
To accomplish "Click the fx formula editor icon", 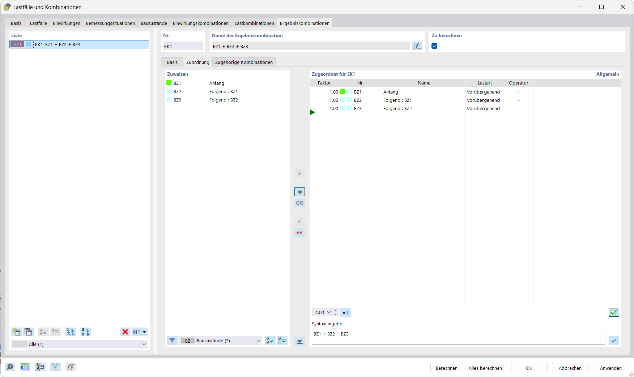I will (x=70, y=367).
